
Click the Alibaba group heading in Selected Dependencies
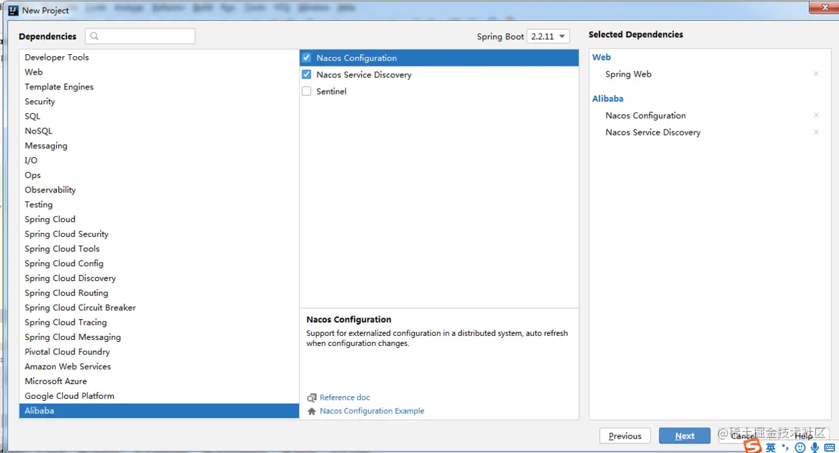(x=608, y=98)
